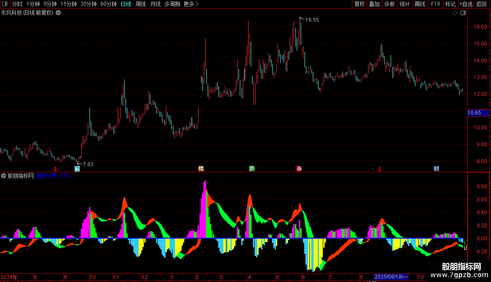This screenshot has height=282, width=491.
Task: Select the 日线 daily chart tab
Action: [x=126, y=4]
